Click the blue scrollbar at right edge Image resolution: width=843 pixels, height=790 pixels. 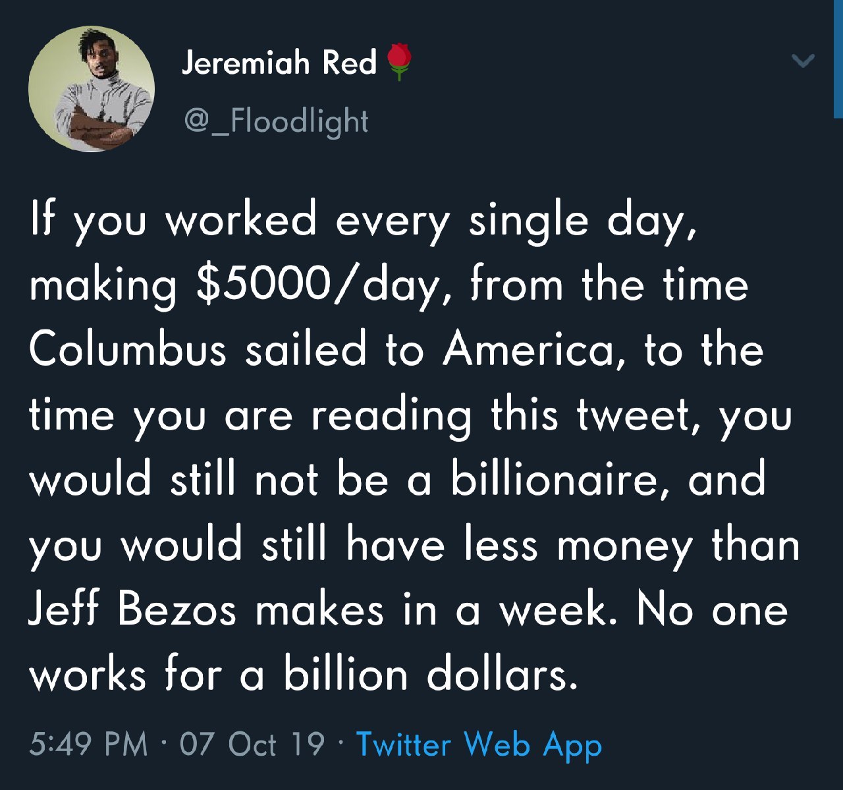[x=838, y=59]
